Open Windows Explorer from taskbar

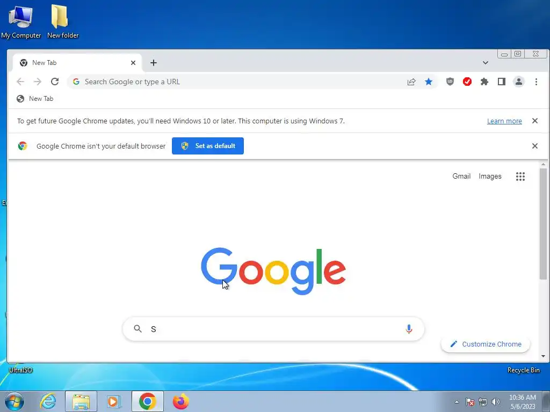[81, 401]
